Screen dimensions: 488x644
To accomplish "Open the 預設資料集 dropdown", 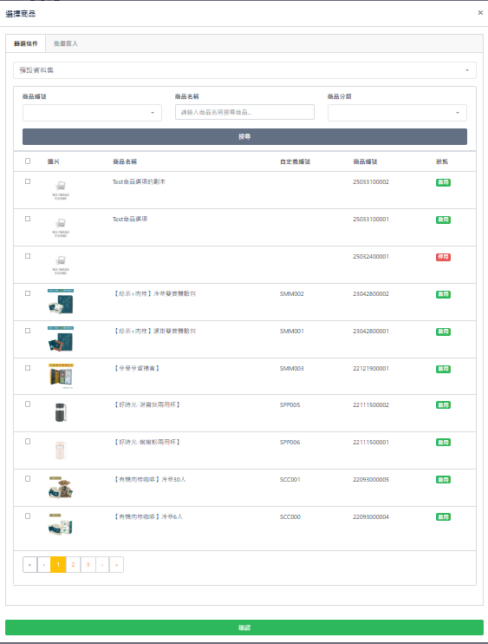I will pyautogui.click(x=244, y=70).
